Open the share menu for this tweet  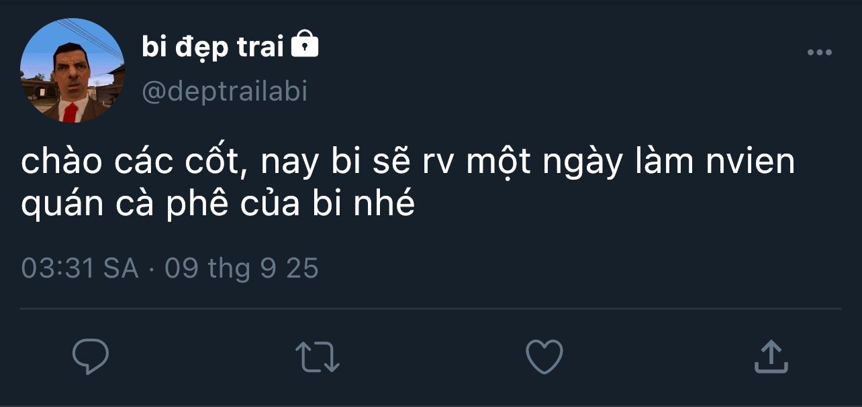(770, 357)
